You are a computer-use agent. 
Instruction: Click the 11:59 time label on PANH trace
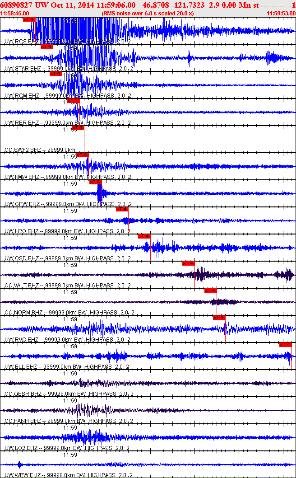70,401
